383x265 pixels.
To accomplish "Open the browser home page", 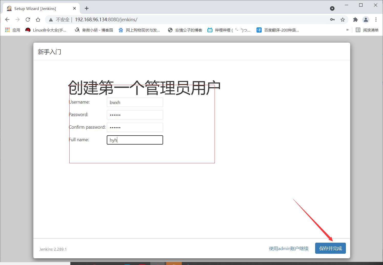I will tap(38, 19).
